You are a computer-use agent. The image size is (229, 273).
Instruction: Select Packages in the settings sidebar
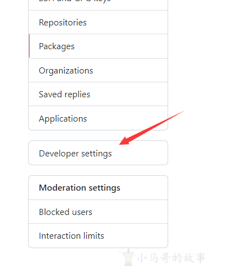98,46
